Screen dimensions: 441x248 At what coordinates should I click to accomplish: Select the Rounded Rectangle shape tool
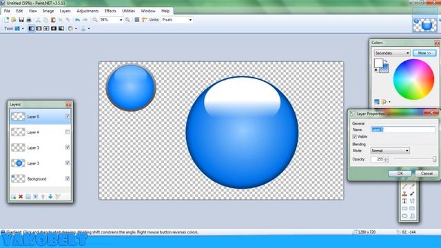412,208
